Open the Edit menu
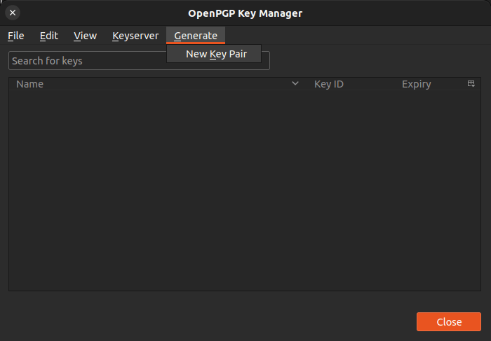Viewport: 491px width, 341px height. click(x=49, y=36)
